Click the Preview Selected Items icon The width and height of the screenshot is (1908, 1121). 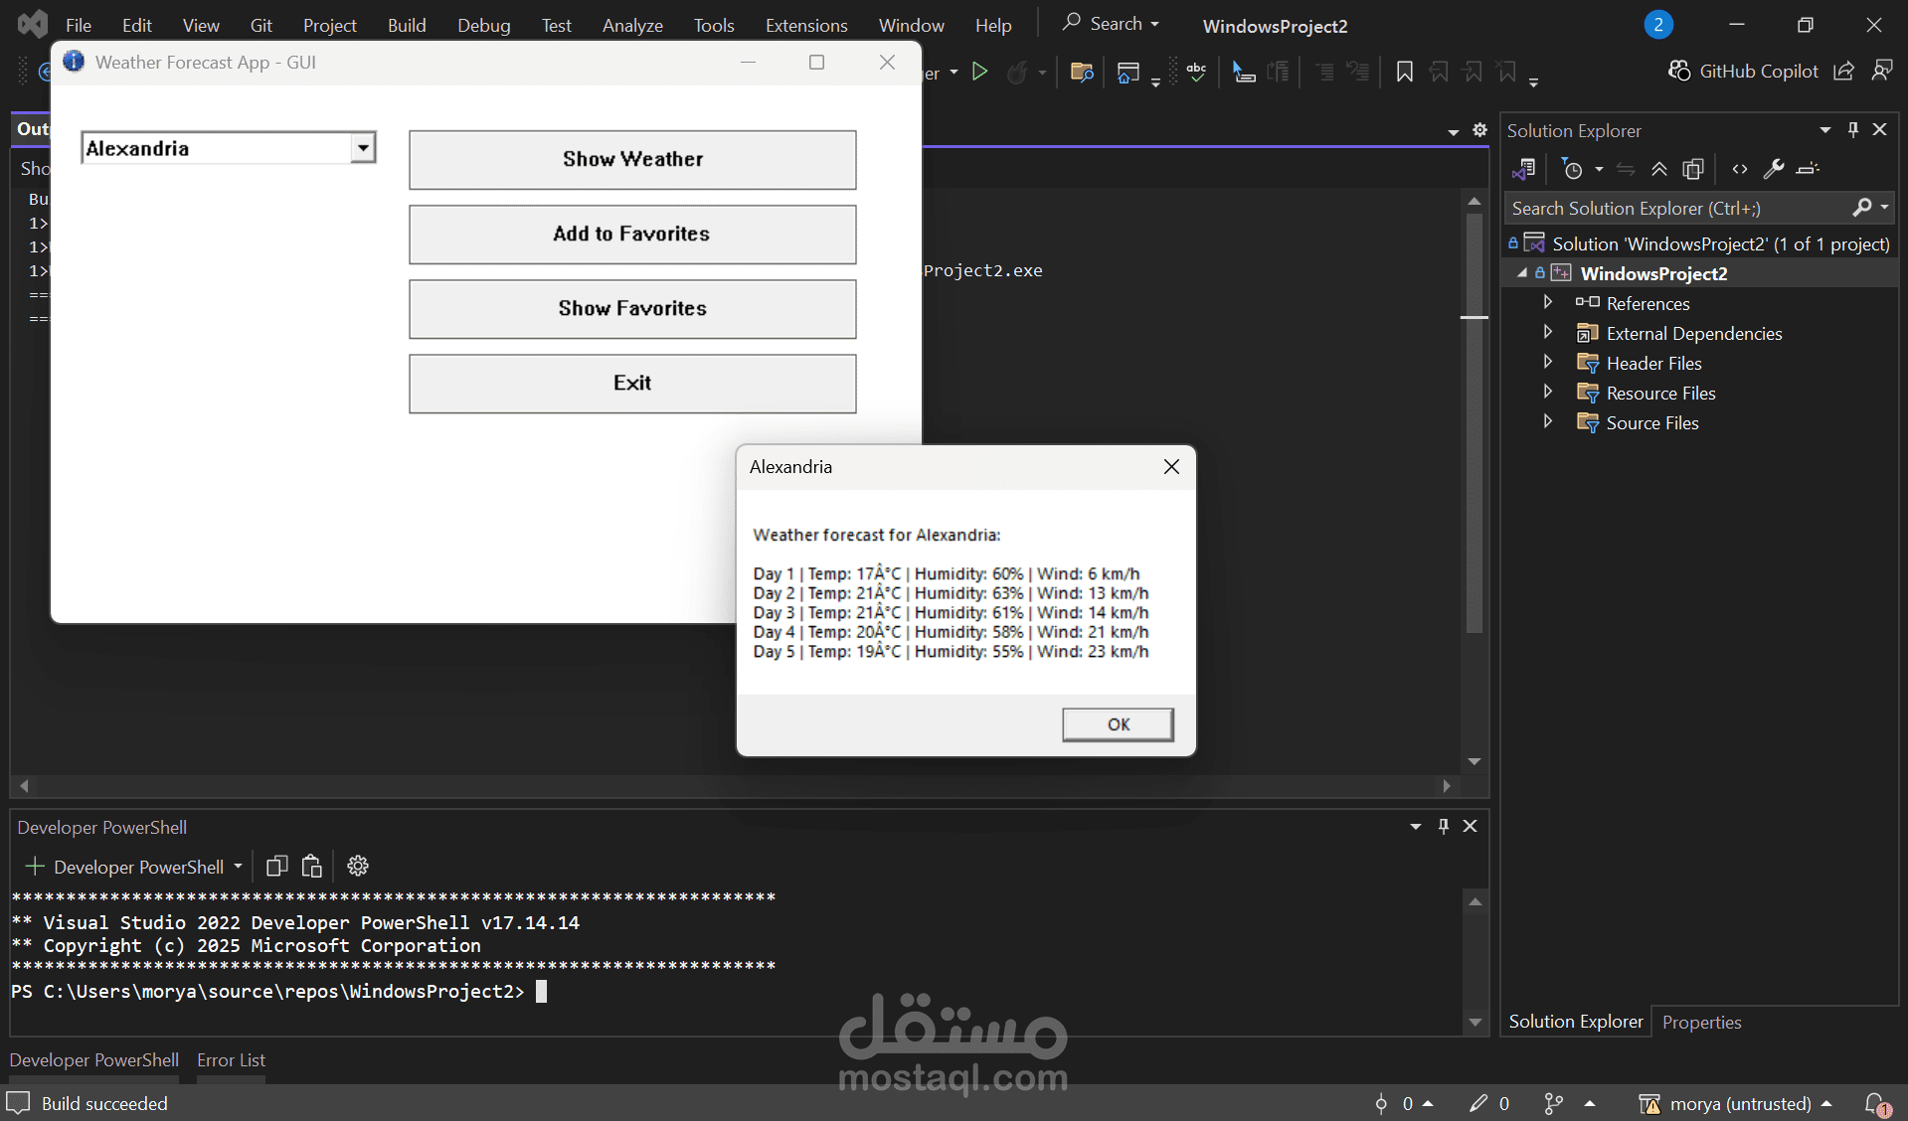pyautogui.click(x=1808, y=169)
